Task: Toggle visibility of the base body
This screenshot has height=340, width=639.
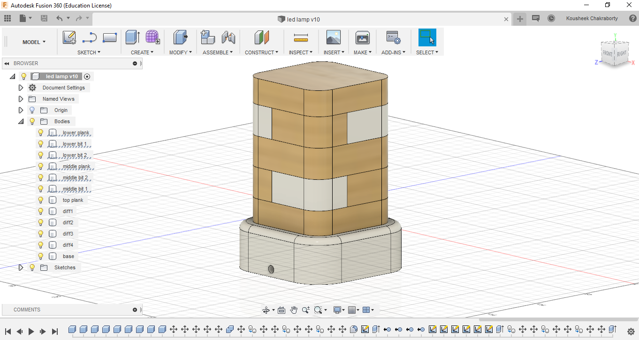Action: 41,256
